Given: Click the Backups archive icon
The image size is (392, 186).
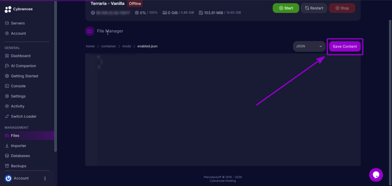Looking at the screenshot, I should [x=7, y=166].
